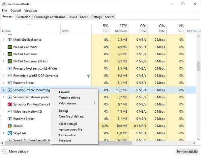Click the vertical scrollbar thumb
201x158 pixels.
point(198,66)
